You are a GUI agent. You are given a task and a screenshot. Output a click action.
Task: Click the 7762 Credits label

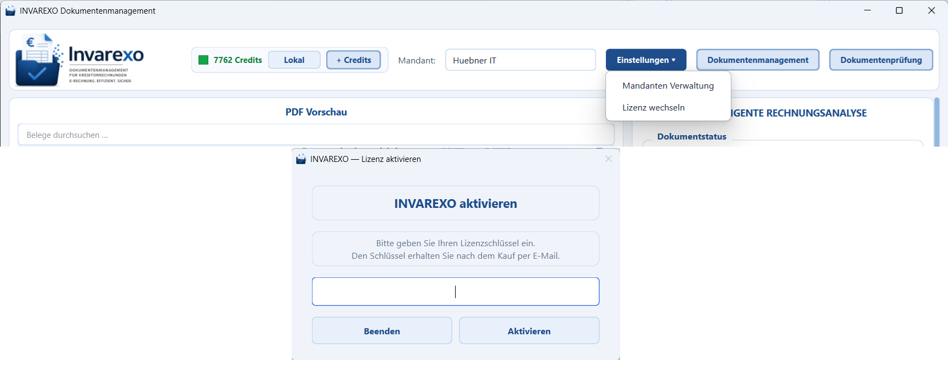[237, 60]
